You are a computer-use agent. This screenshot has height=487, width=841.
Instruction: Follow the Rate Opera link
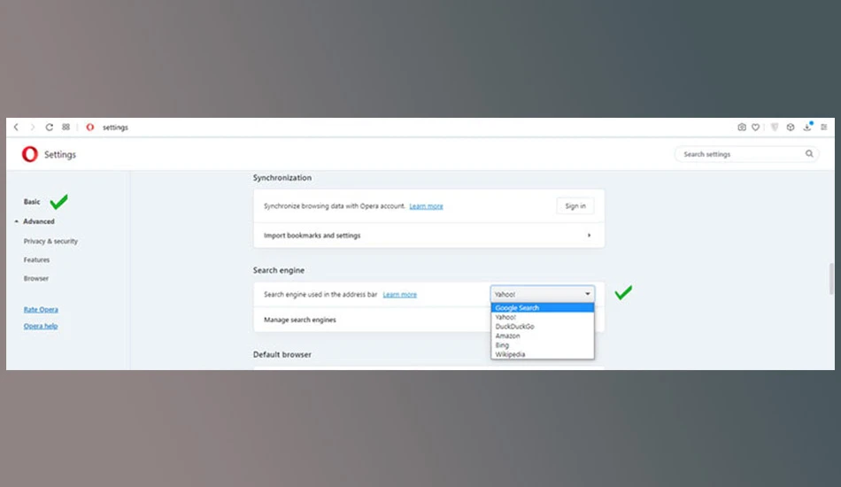coord(41,310)
